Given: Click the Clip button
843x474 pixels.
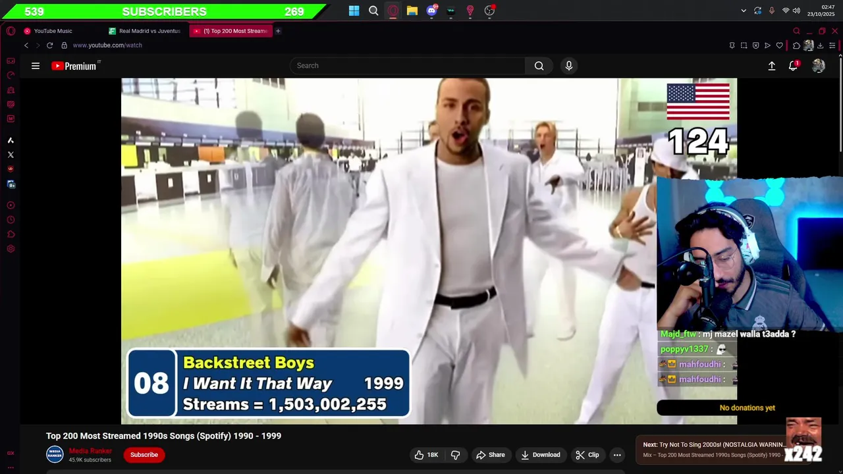Looking at the screenshot, I should click(587, 455).
